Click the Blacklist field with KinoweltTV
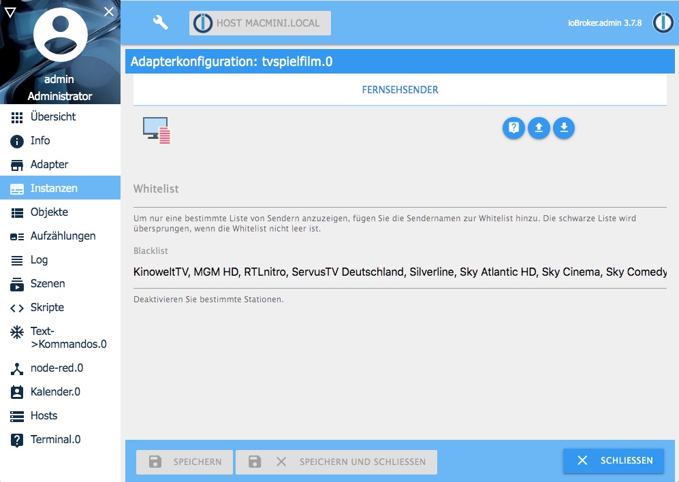 [400, 272]
